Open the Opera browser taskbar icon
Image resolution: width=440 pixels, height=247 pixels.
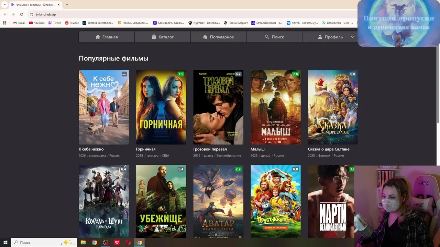click(x=128, y=243)
